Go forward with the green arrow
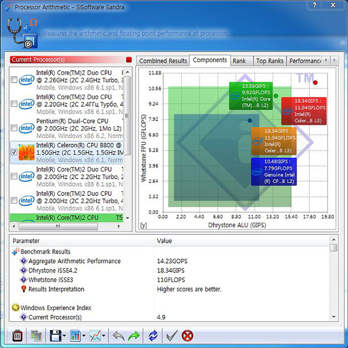348x348 pixels. 134,336
